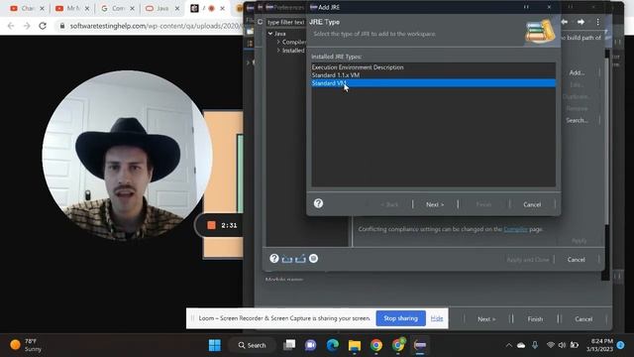Open Teams Chat from the taskbar

point(310,345)
